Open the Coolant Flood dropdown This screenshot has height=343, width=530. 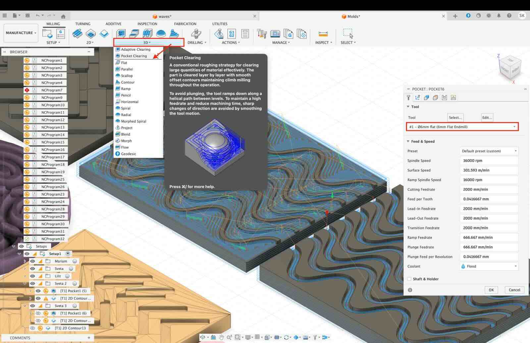(x=489, y=266)
